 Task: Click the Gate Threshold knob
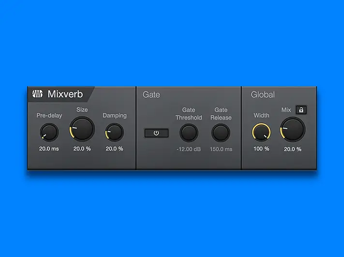tap(189, 133)
